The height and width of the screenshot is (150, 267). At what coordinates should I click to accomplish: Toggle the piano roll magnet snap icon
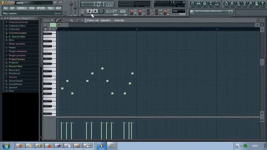pyautogui.click(x=52, y=20)
